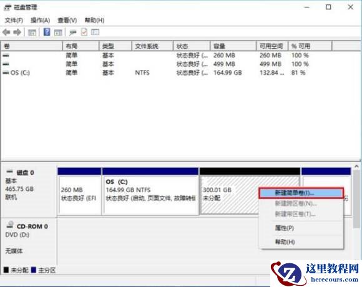Toggle the show/hide console tree icon
Viewport: 362px width, 287px height.
click(32, 32)
